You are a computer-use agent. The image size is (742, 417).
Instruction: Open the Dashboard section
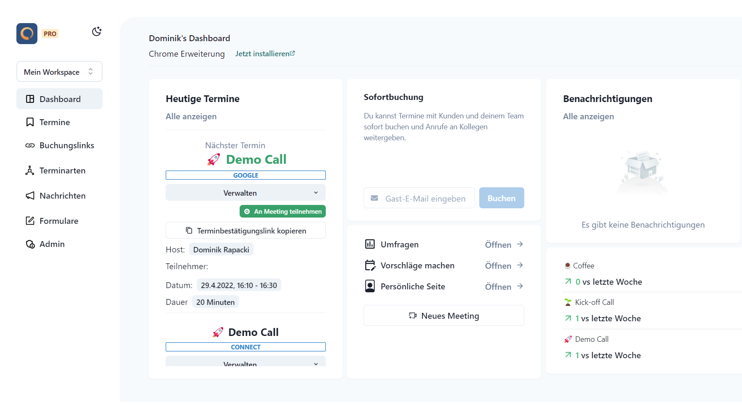coord(60,99)
